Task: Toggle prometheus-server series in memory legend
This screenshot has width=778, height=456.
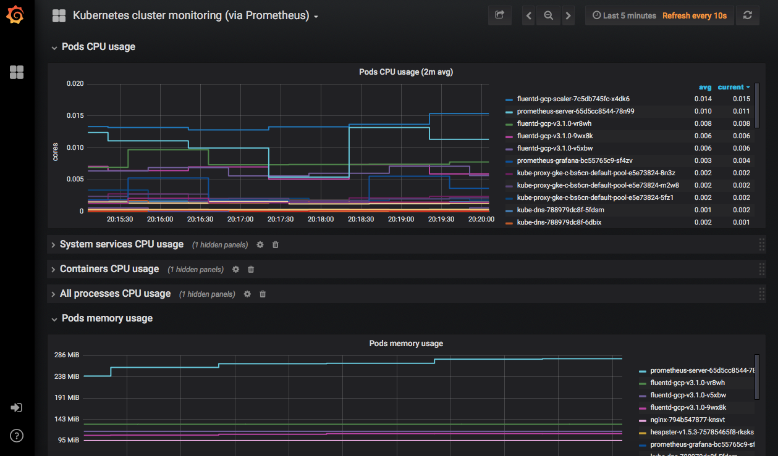Action: [x=696, y=371]
